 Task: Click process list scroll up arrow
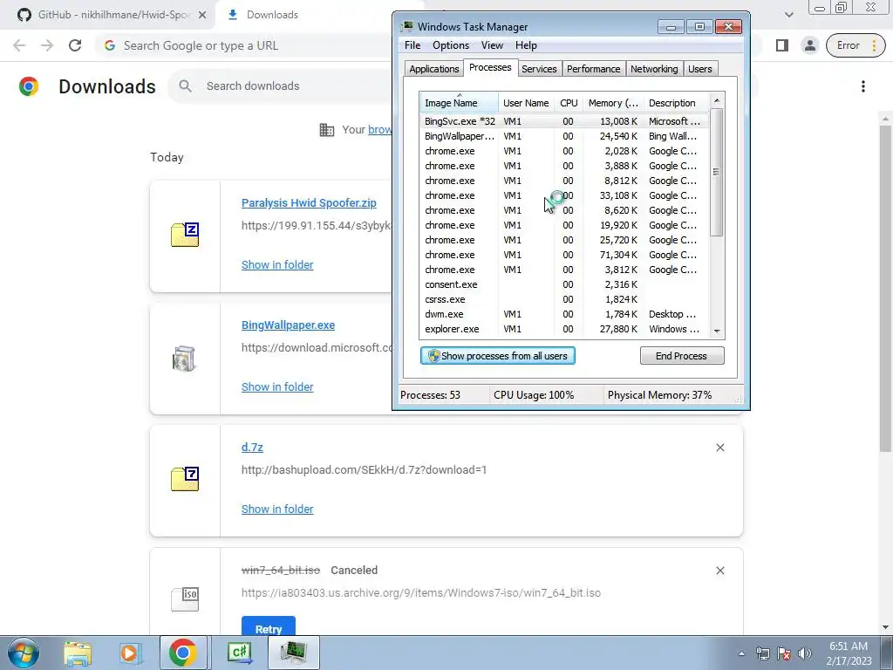pos(717,100)
